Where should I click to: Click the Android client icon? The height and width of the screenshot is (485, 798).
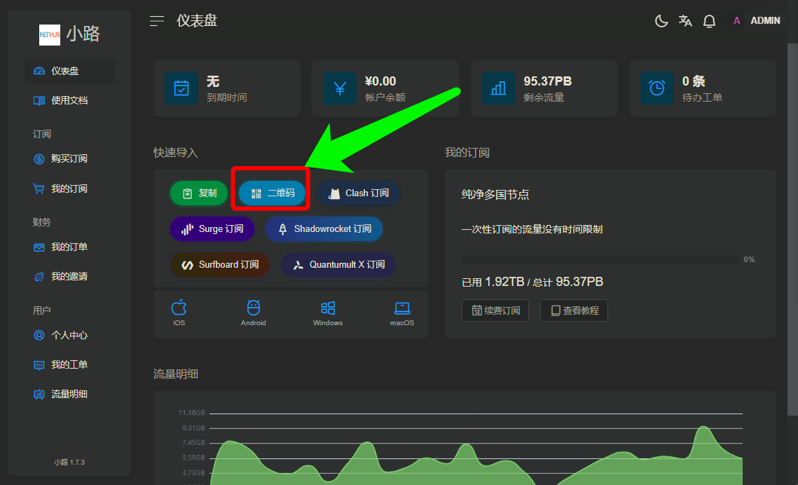pos(253,313)
